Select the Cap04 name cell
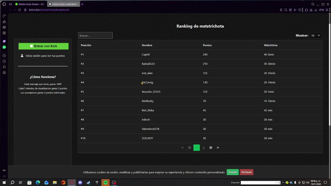This screenshot has width=331, height=186. (146, 55)
